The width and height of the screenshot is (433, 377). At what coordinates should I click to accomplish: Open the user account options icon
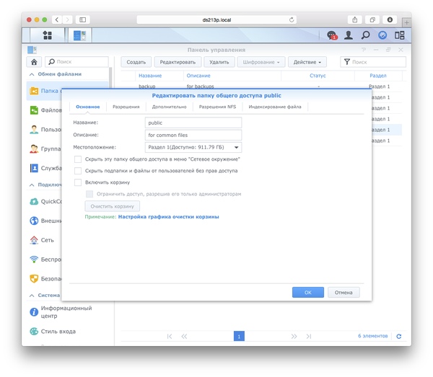coord(349,35)
